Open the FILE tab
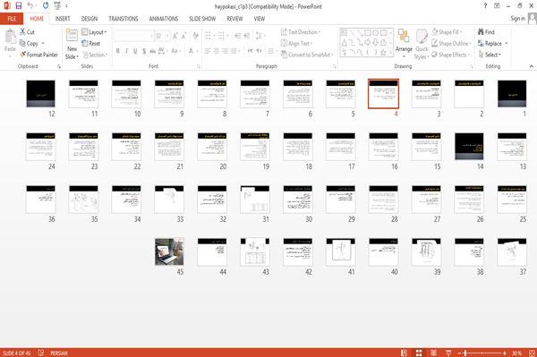The height and width of the screenshot is (357, 537). point(12,19)
